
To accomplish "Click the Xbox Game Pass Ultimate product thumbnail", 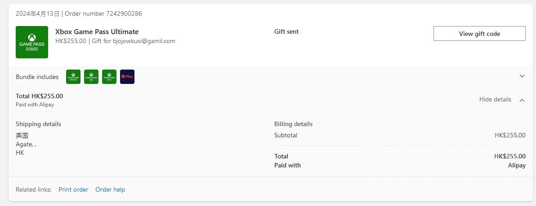I will coord(32,42).
